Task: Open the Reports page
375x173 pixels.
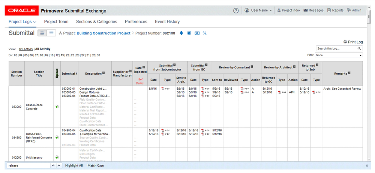Action: (335, 10)
